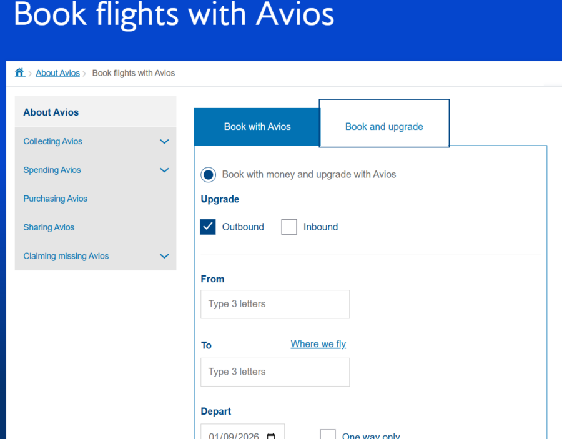Open Sharing Avios from the sidebar

click(49, 227)
